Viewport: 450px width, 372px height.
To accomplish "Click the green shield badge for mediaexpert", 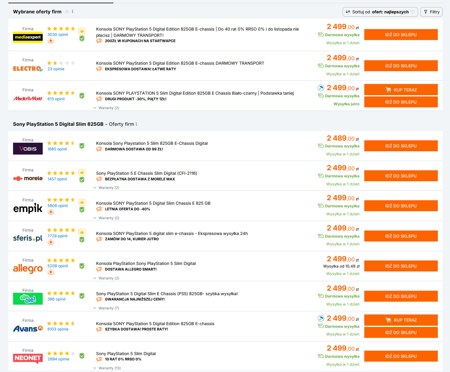I will 82,39.
